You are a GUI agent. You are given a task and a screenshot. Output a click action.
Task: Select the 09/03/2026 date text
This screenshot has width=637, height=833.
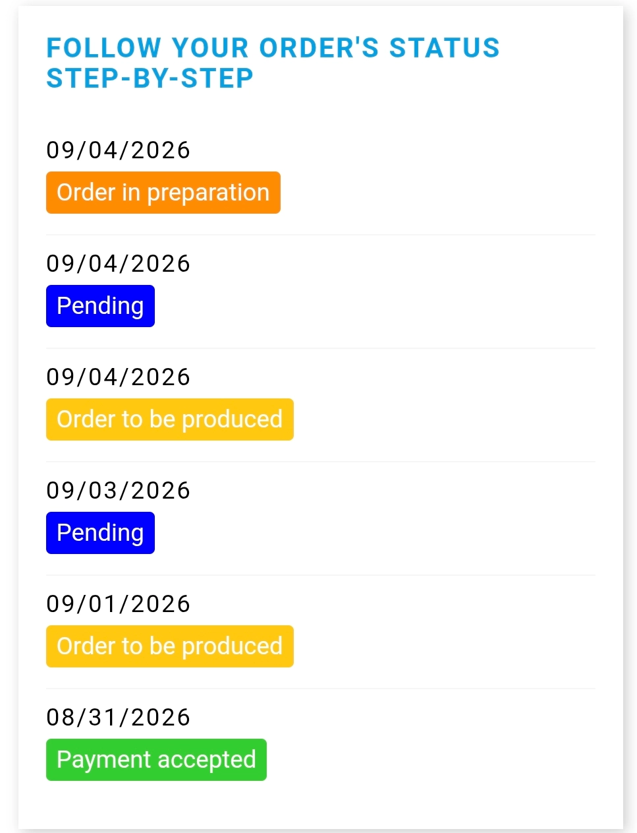[x=118, y=491]
